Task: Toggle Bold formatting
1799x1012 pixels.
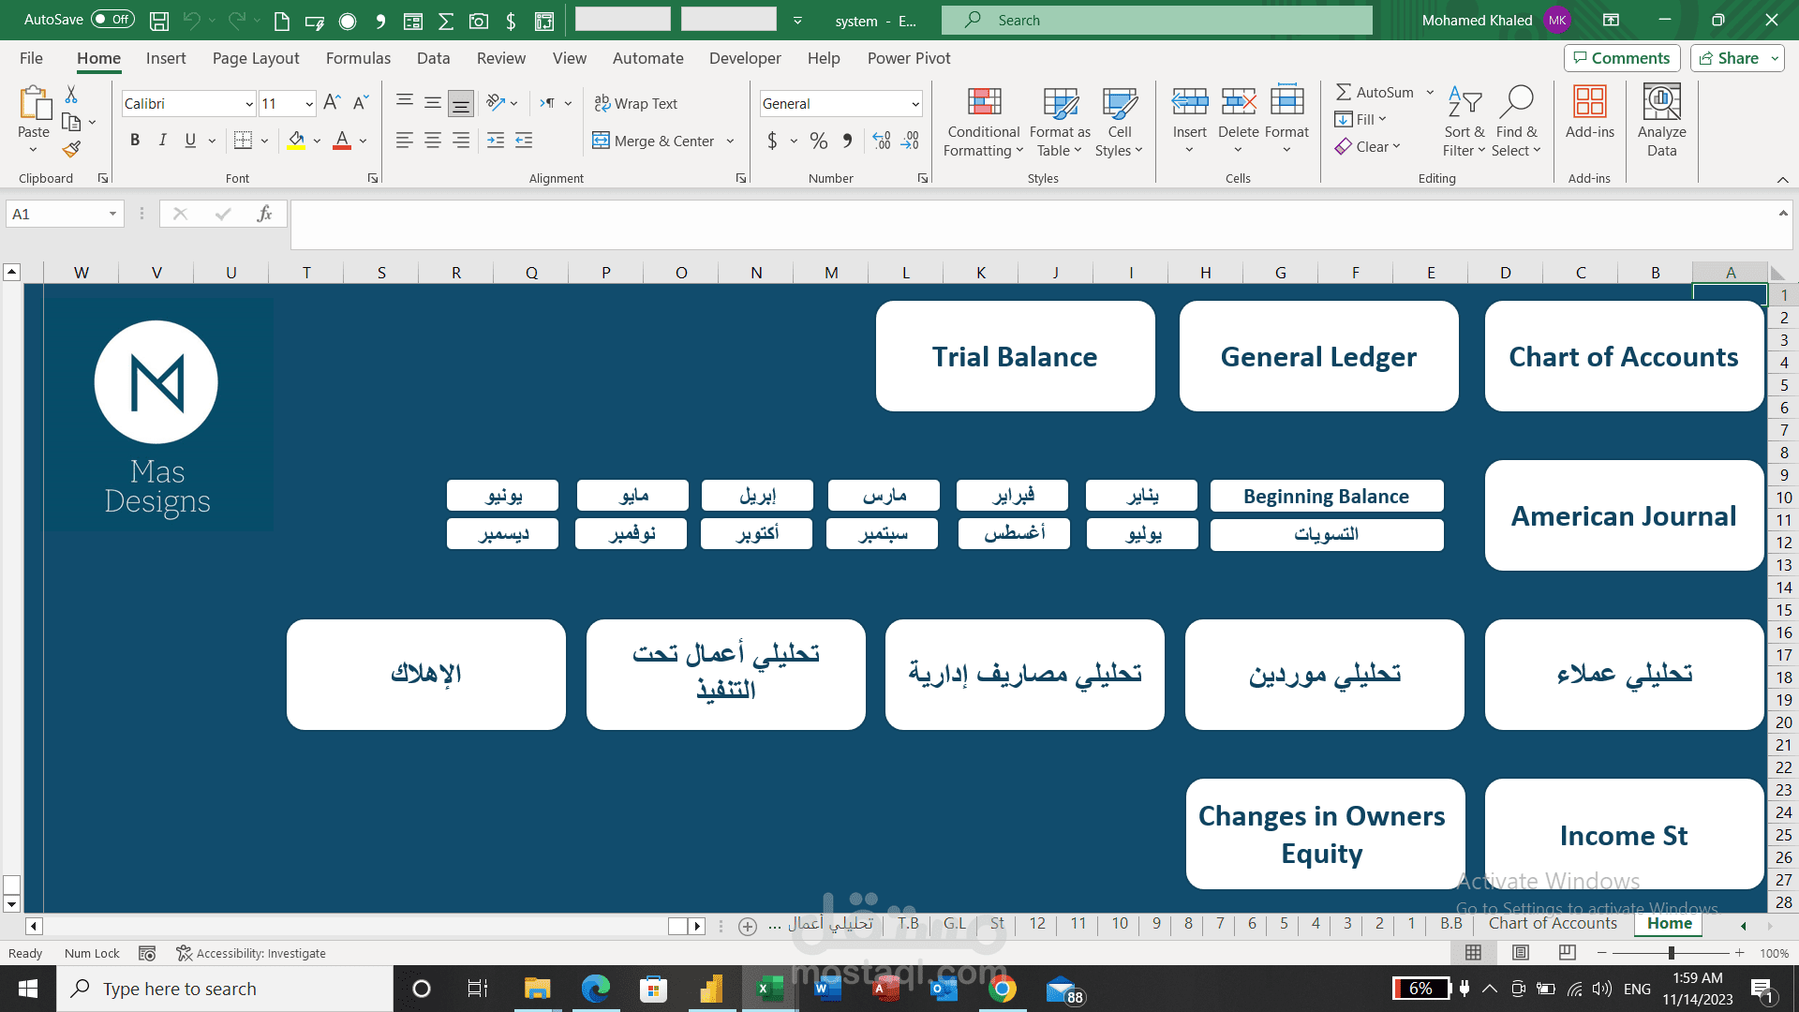Action: click(x=135, y=140)
